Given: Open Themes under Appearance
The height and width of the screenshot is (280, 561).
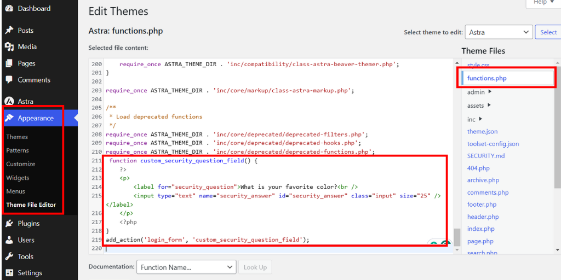Looking at the screenshot, I should click(17, 137).
